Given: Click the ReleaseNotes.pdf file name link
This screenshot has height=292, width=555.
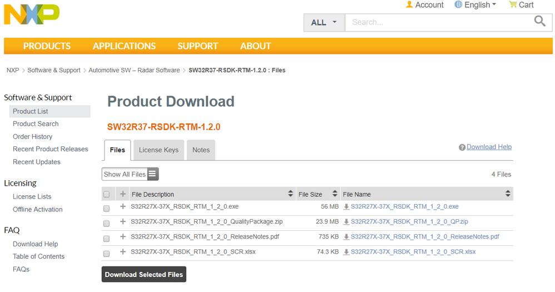Looking at the screenshot, I should 425,236.
